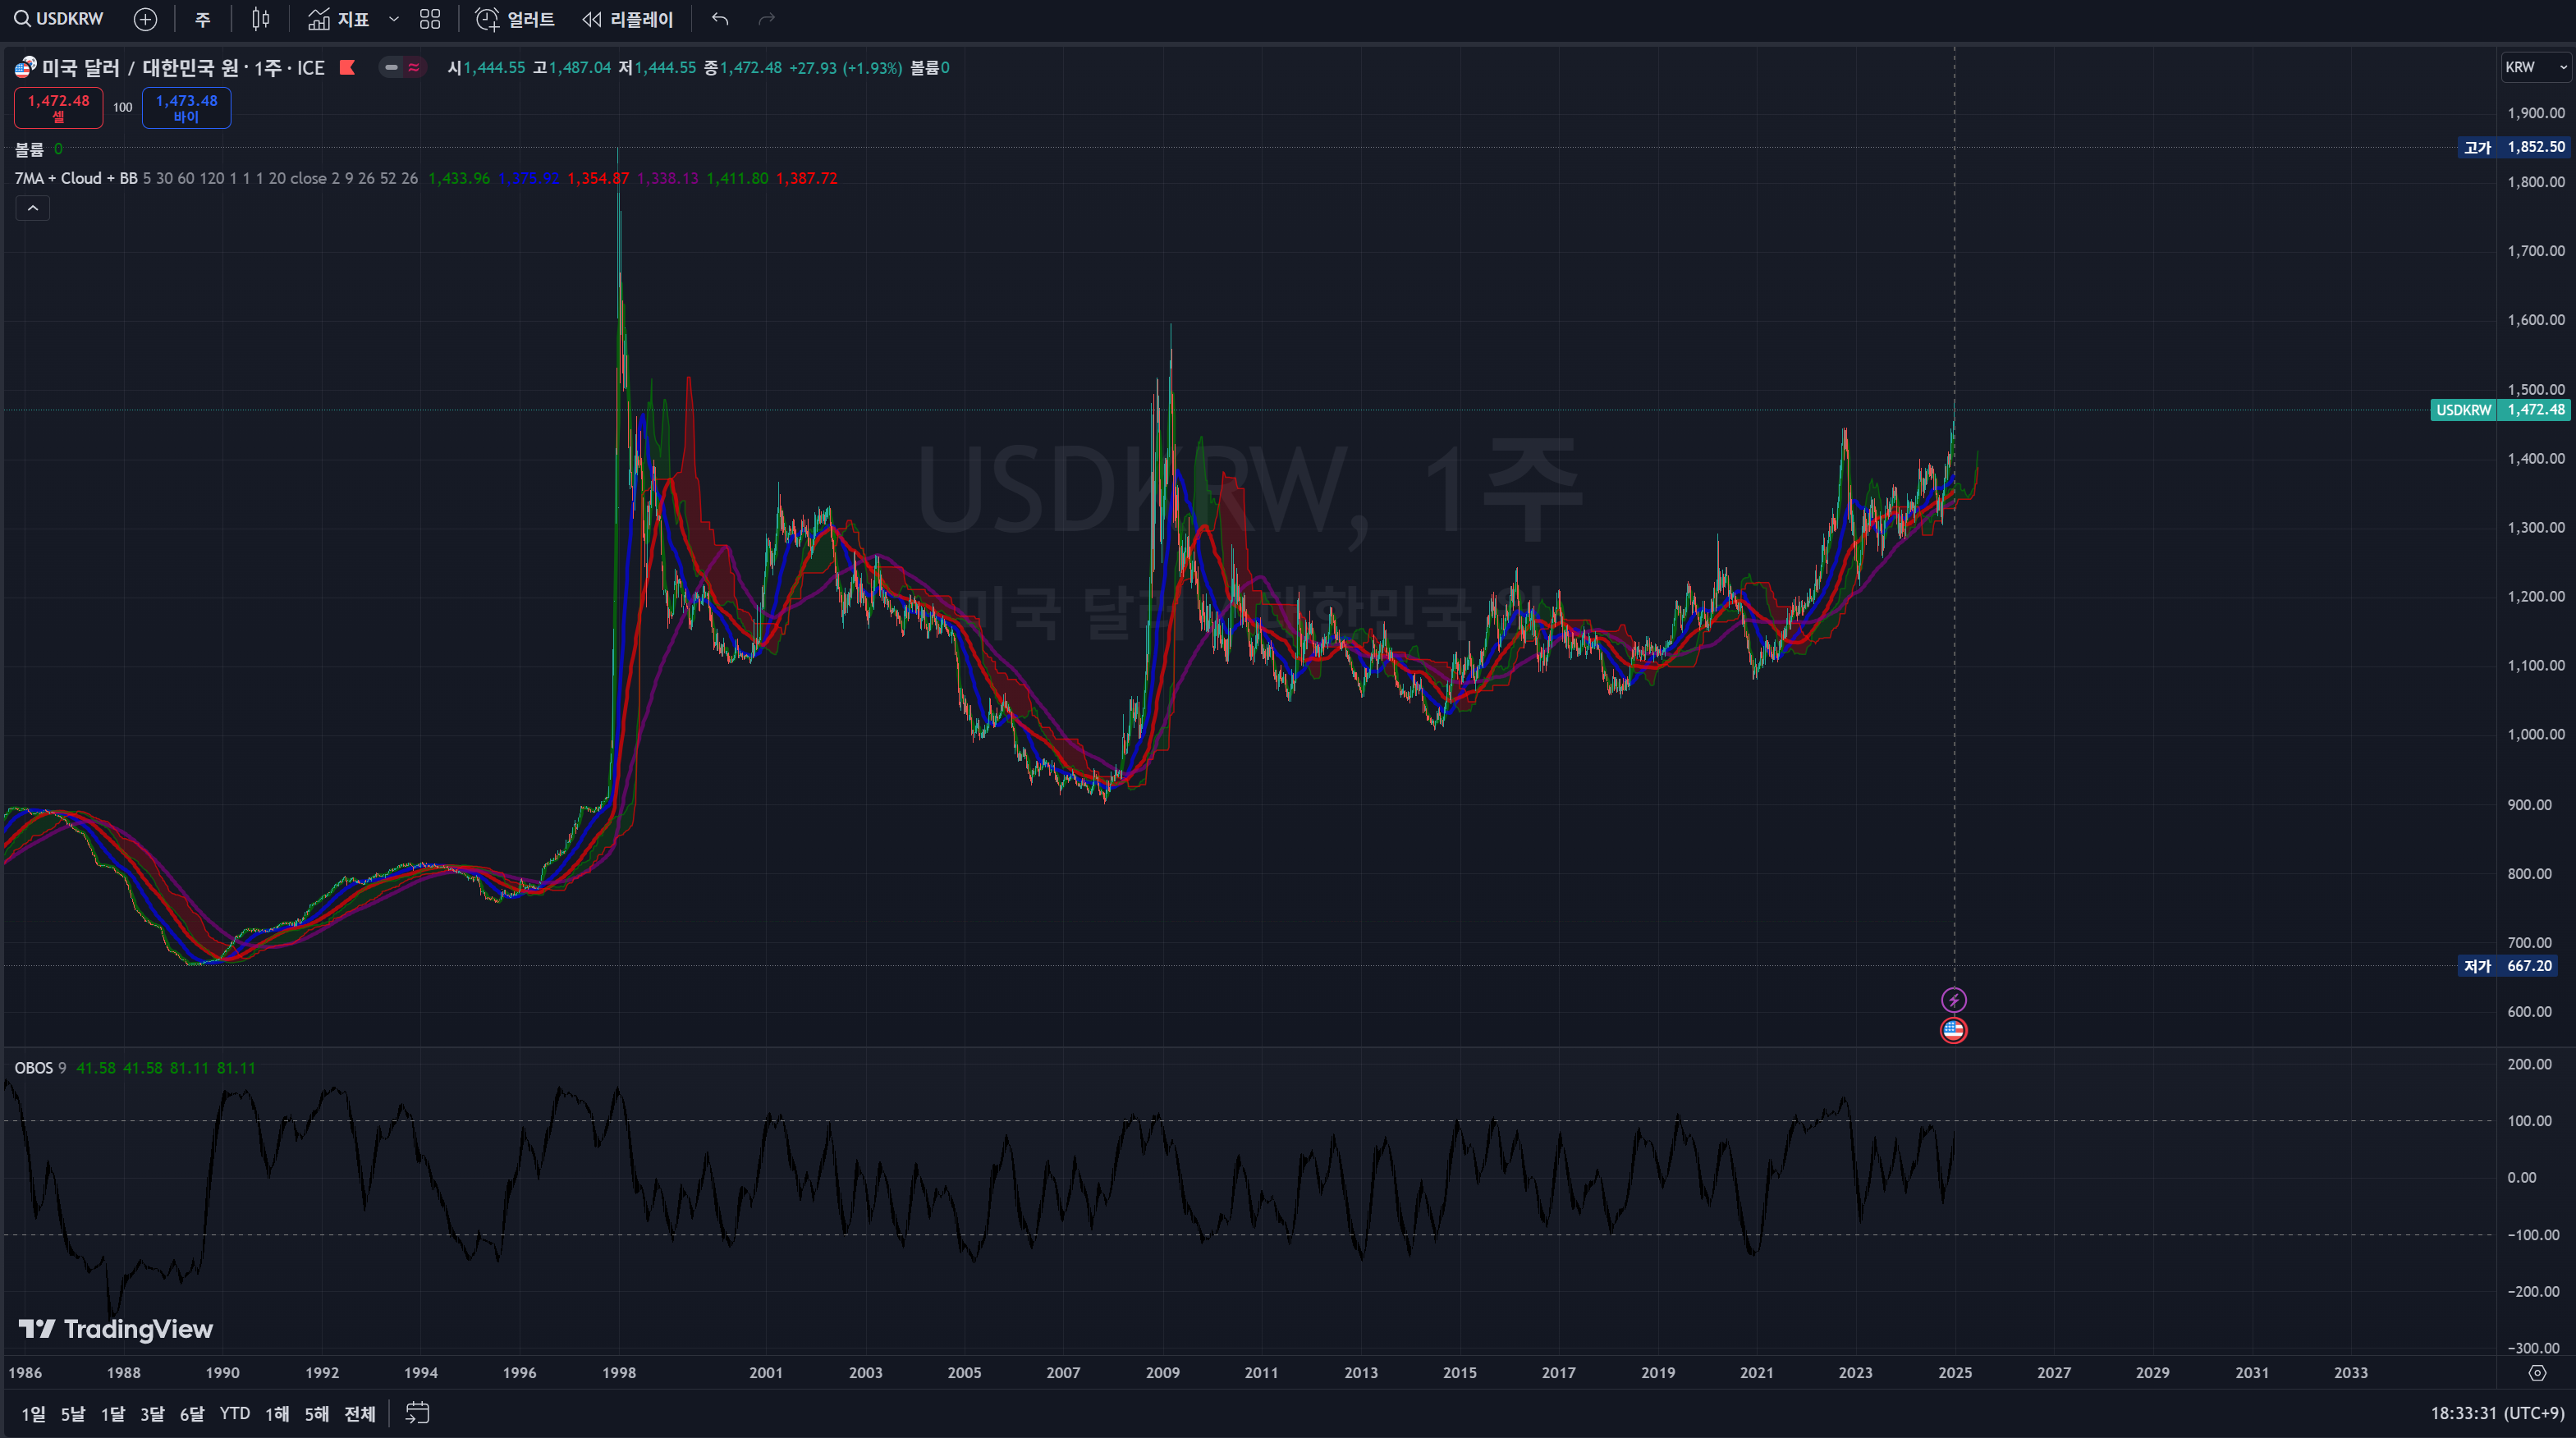Select the 주 weekly interval
The image size is (2576, 1438).
203,19
